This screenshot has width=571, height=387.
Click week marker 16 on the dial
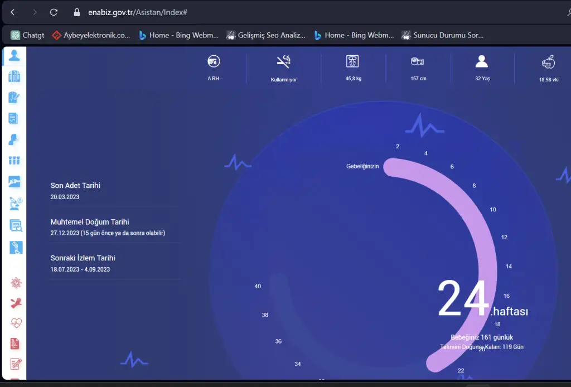point(506,296)
